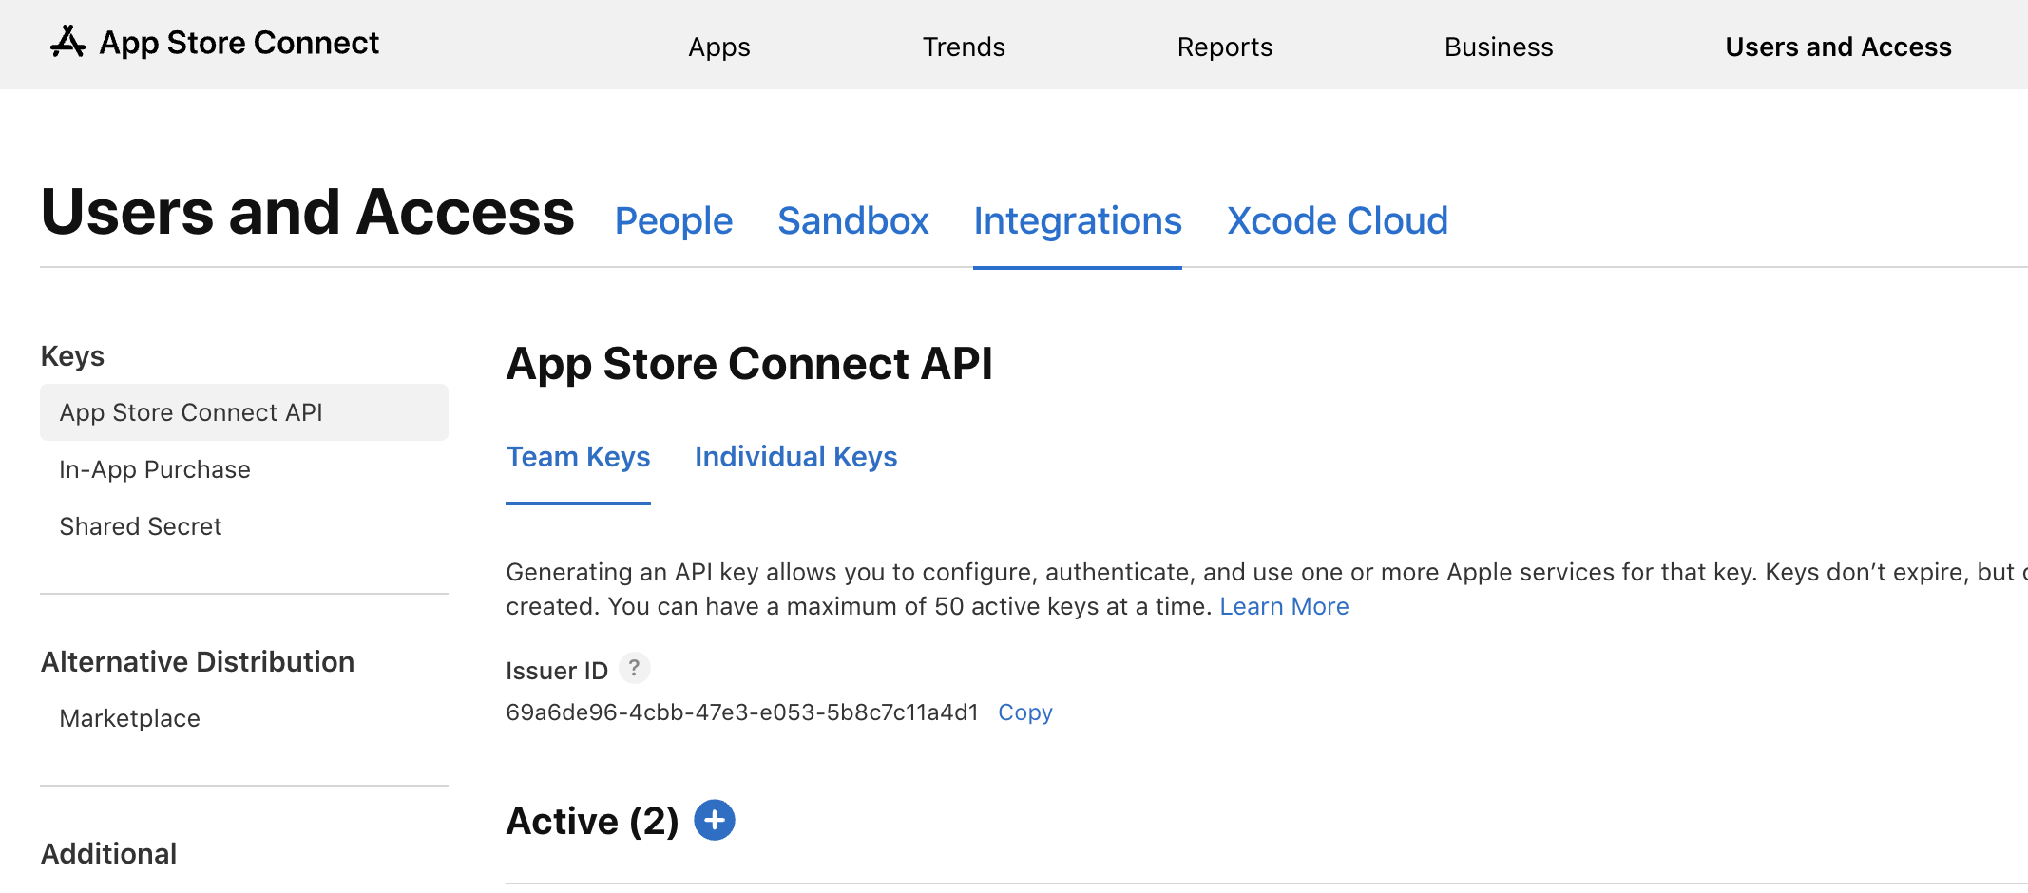Switch to Xcode Cloud tab

click(x=1338, y=220)
